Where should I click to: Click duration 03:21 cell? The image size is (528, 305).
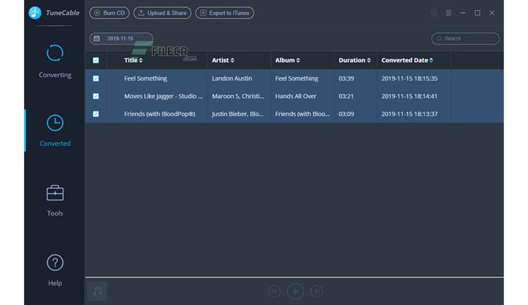346,96
